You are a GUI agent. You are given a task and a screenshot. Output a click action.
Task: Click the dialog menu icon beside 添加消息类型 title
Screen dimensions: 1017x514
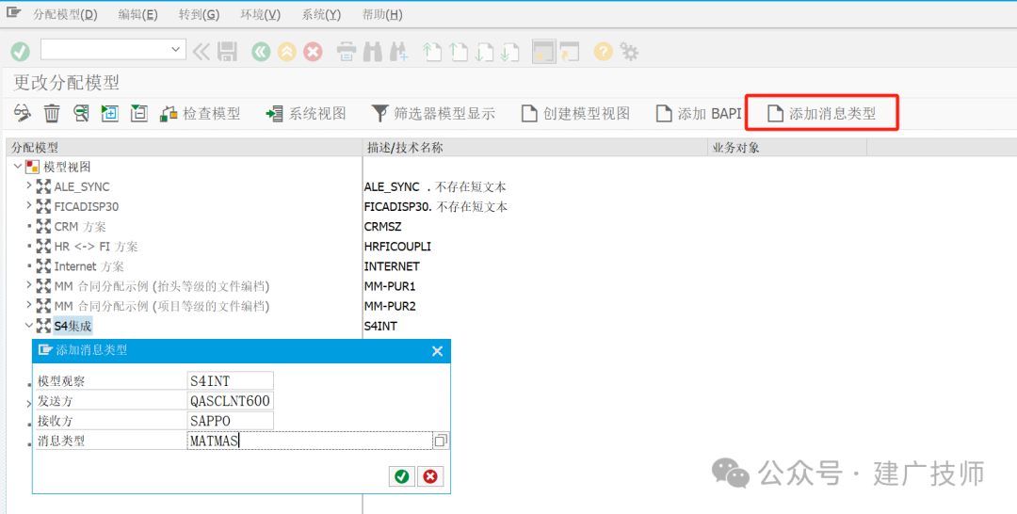click(x=45, y=350)
